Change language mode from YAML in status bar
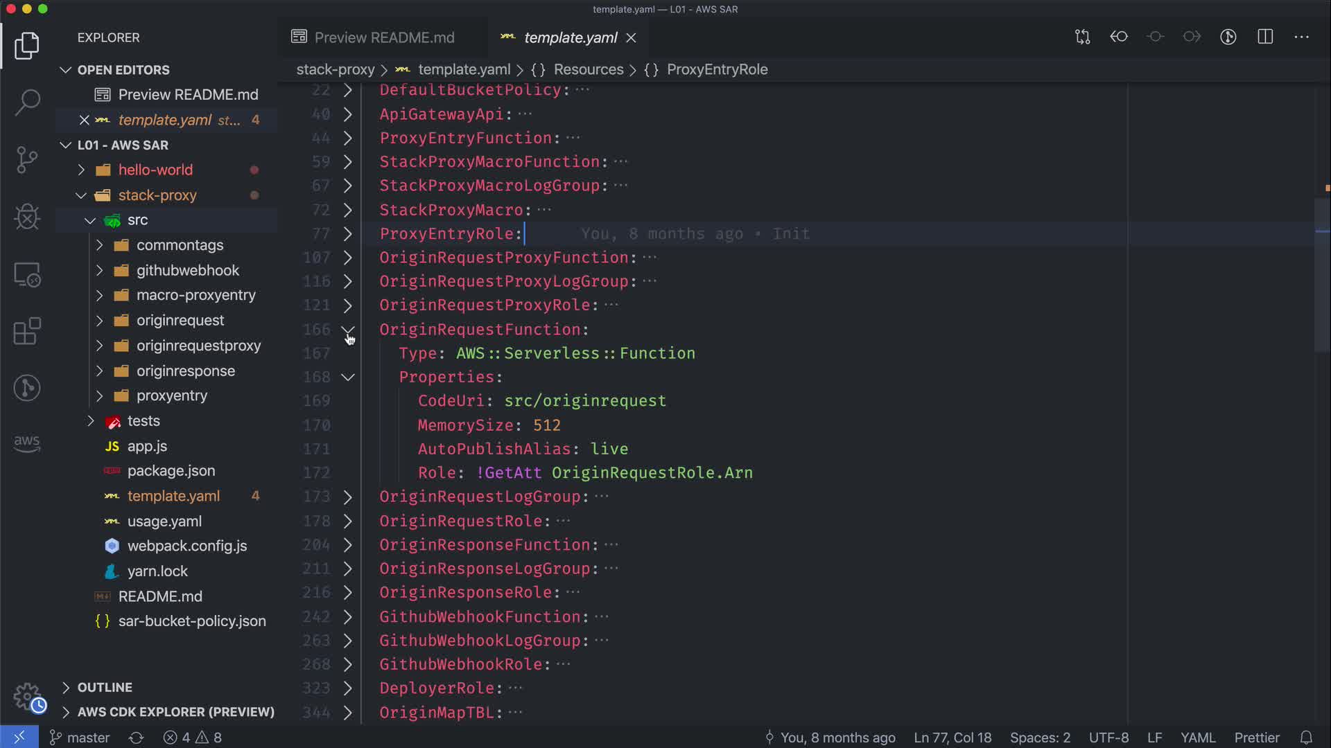 (1197, 738)
